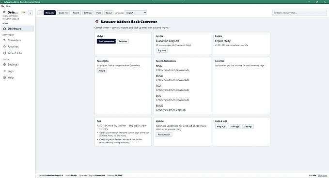Click Favorites button in Status card
This screenshot has width=329, height=178.
pyautogui.click(x=123, y=41)
